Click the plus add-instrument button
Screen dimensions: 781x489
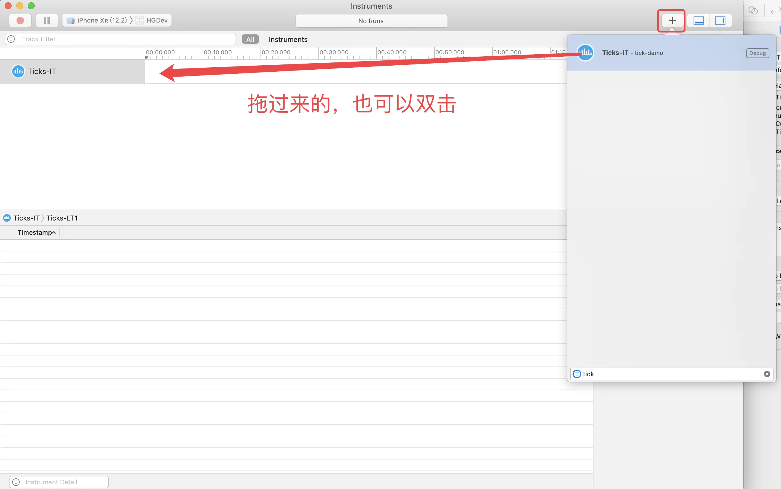point(672,21)
